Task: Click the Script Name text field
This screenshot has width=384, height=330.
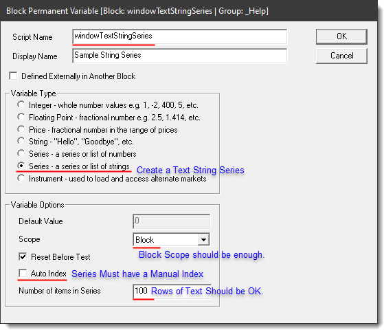Action: [x=179, y=36]
